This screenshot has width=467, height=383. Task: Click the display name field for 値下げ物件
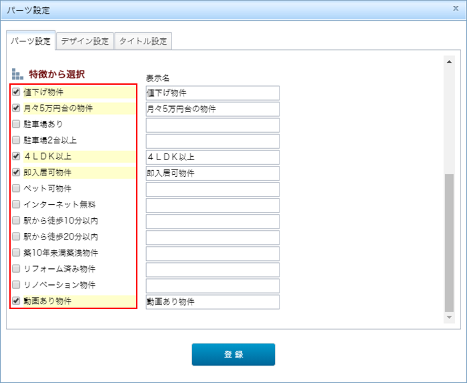coord(212,93)
